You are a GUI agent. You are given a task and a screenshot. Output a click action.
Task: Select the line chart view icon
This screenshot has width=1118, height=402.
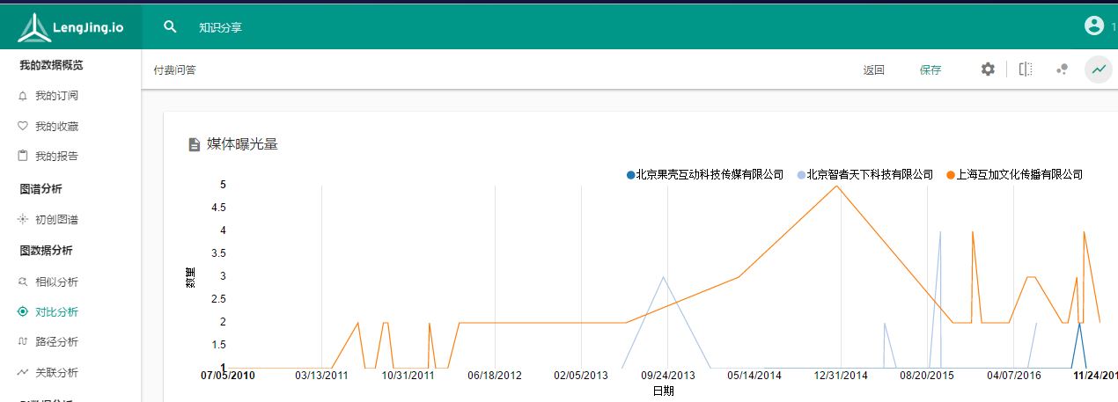1099,69
